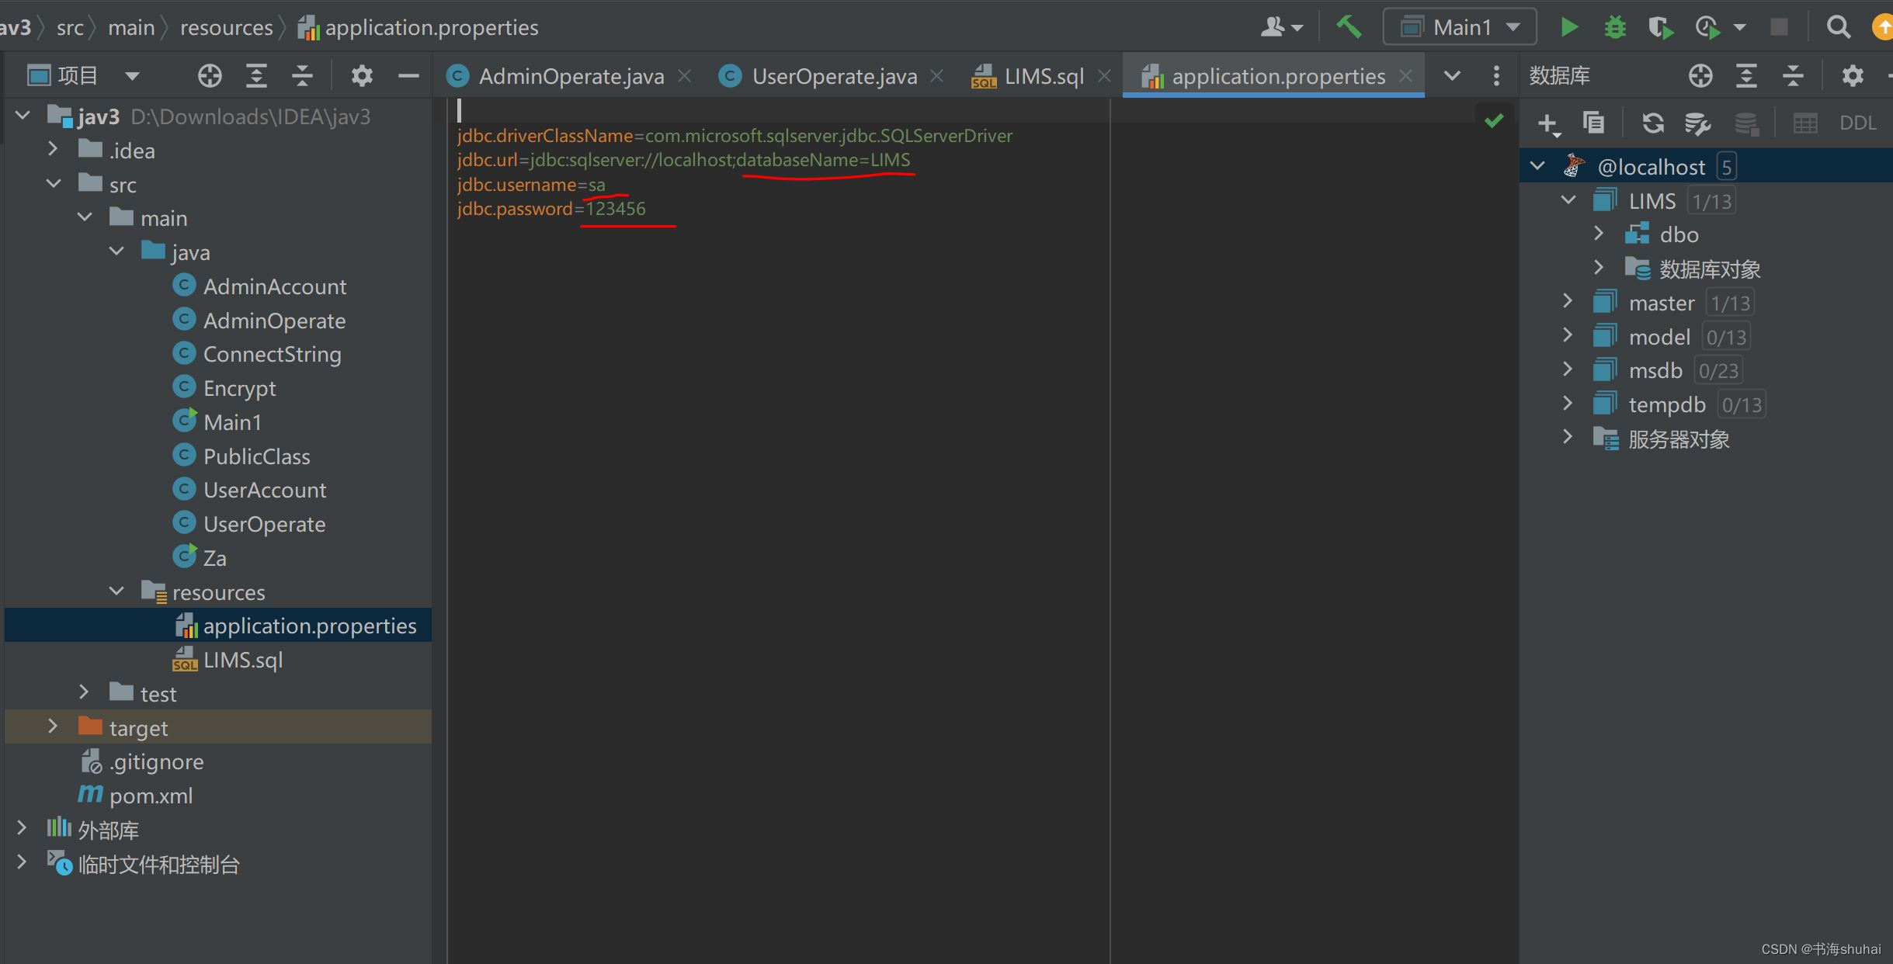Select the UserOperate class in project tree
Image resolution: width=1893 pixels, height=964 pixels.
[x=264, y=523]
